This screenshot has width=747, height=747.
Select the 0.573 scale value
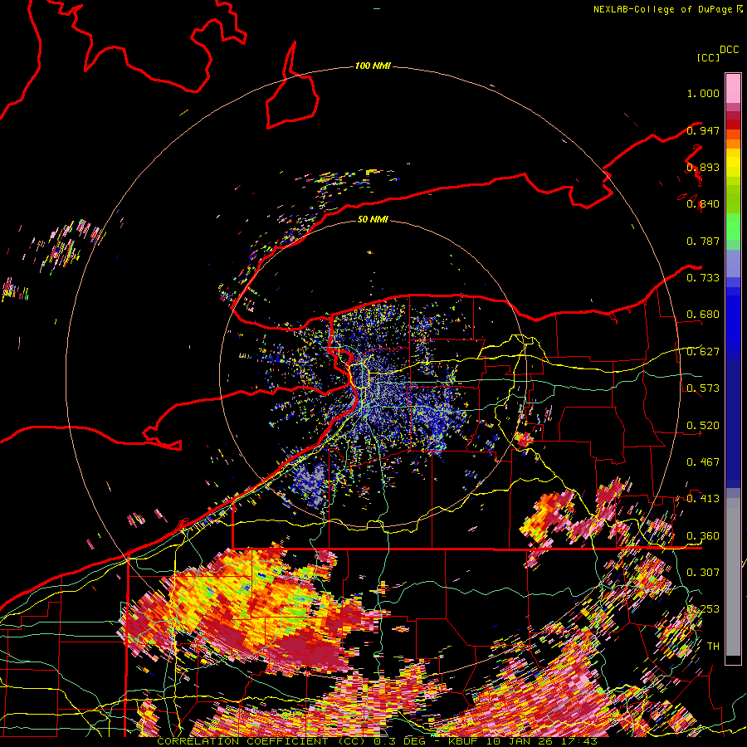point(703,388)
